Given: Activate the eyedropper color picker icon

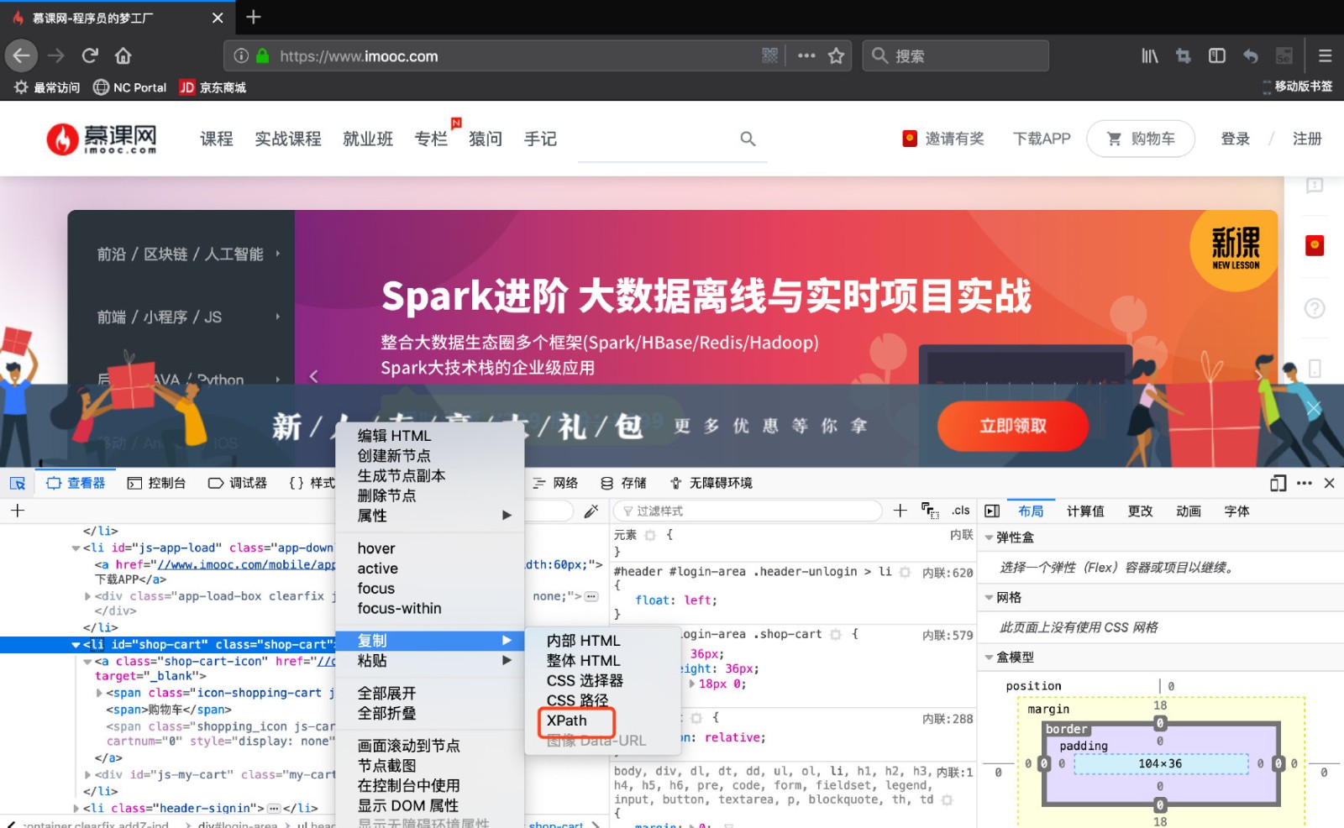Looking at the screenshot, I should [x=592, y=510].
